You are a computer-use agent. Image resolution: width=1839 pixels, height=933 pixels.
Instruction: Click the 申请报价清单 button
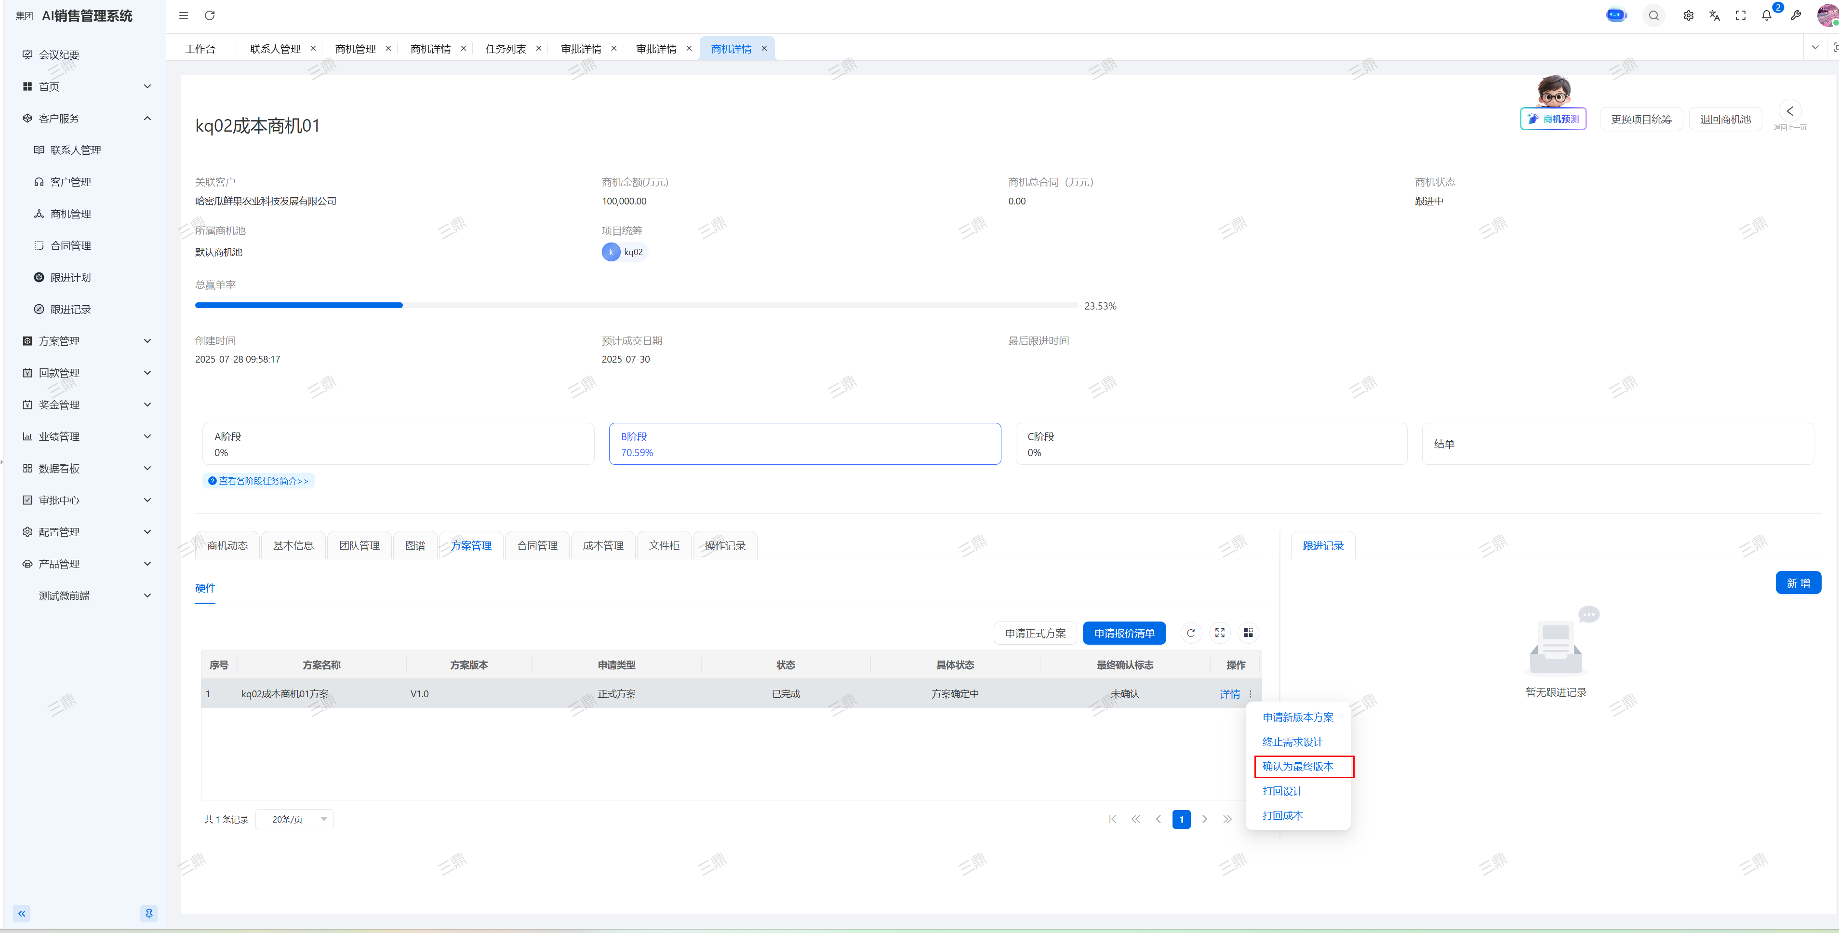(x=1124, y=634)
